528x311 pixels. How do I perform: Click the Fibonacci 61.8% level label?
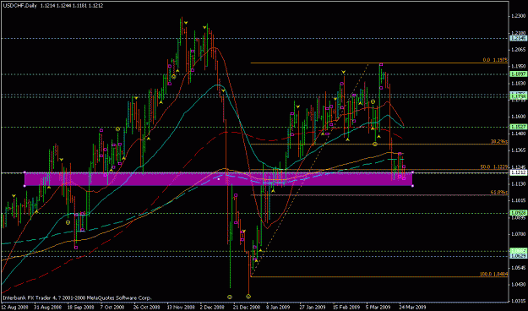(498, 192)
